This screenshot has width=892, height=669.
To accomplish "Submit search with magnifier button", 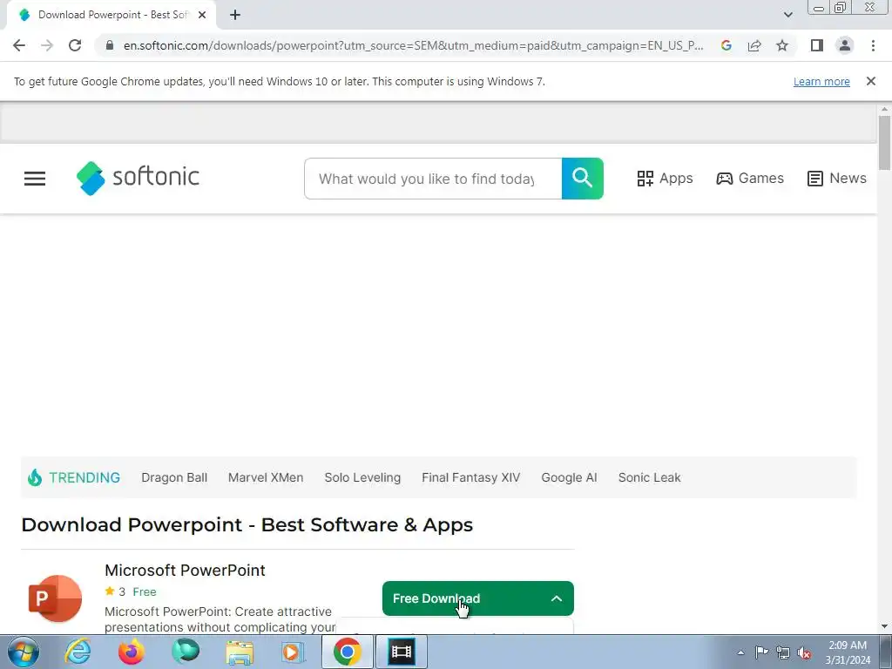I will point(583,179).
